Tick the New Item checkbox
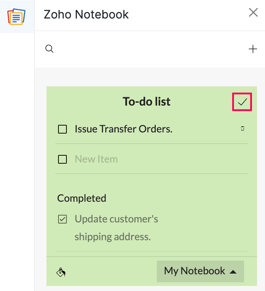265x291 pixels. pos(62,159)
